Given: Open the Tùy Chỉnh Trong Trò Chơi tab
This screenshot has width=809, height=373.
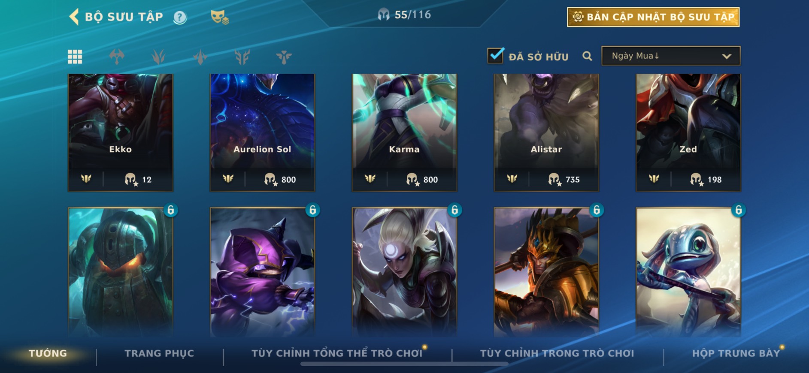Looking at the screenshot, I should (x=557, y=353).
